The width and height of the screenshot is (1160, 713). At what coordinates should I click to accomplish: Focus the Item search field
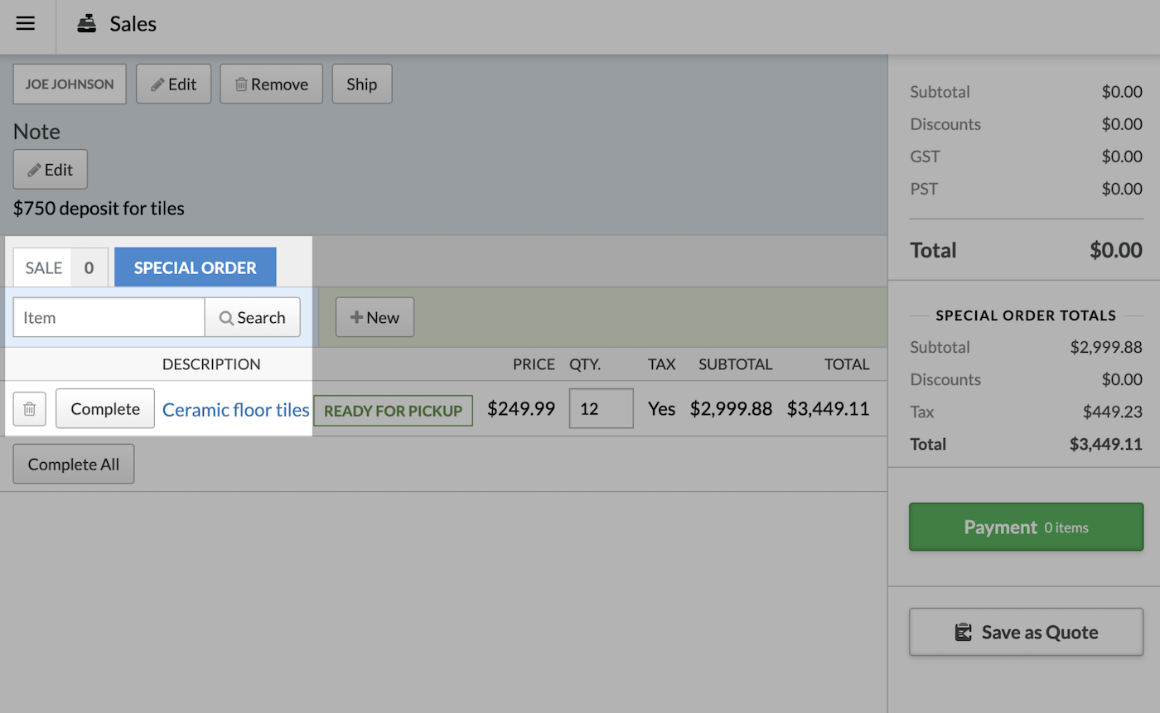click(x=109, y=318)
